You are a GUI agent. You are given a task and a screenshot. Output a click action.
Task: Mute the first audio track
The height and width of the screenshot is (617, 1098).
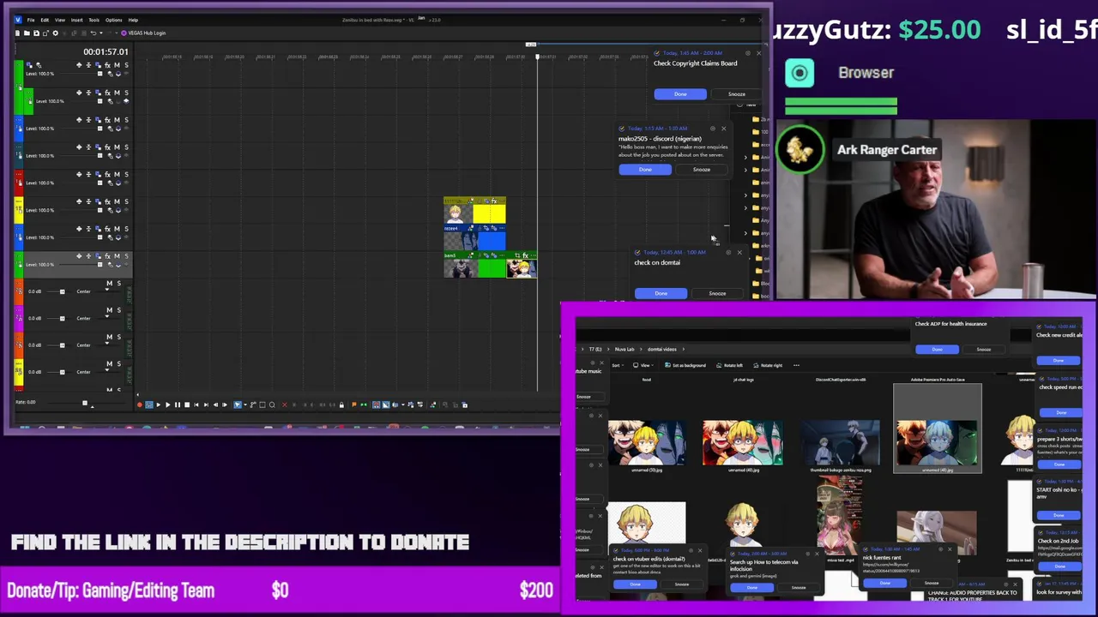coord(110,283)
